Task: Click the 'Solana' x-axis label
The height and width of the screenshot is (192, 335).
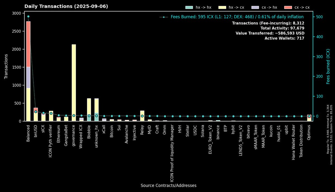Action: [203, 131]
